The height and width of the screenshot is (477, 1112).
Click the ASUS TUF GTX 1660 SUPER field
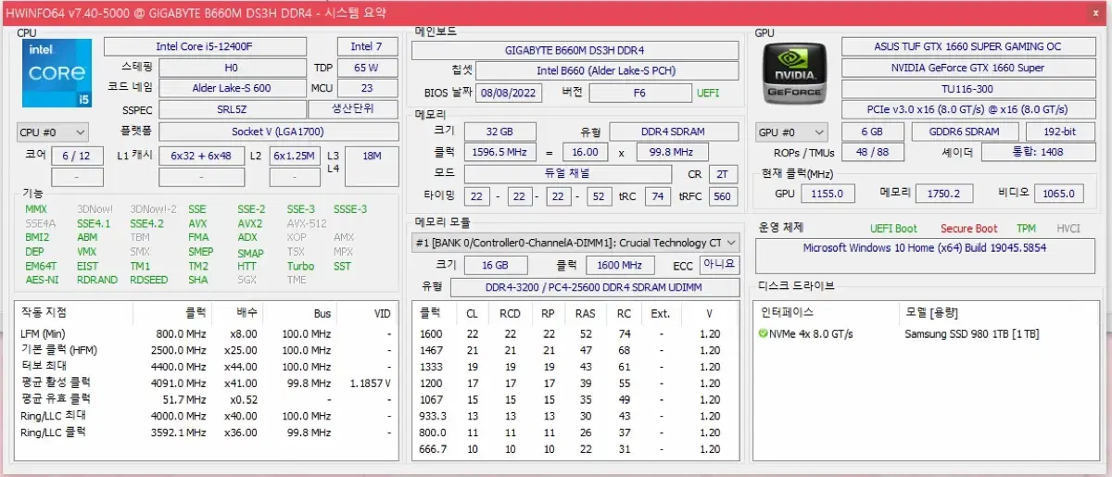click(x=967, y=46)
